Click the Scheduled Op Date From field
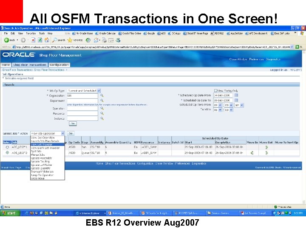 (x=223, y=95)
